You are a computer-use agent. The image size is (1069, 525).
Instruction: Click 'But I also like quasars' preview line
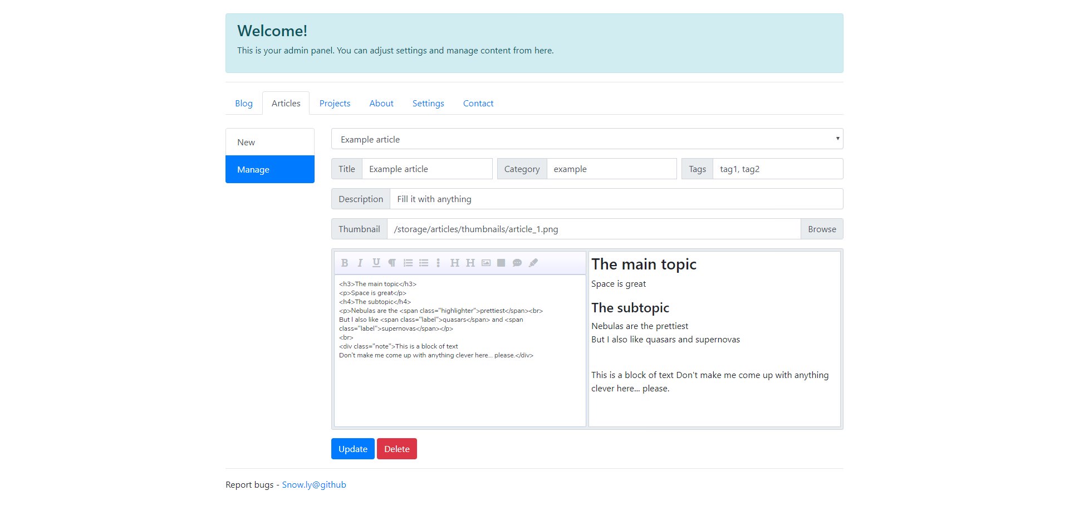coord(665,340)
